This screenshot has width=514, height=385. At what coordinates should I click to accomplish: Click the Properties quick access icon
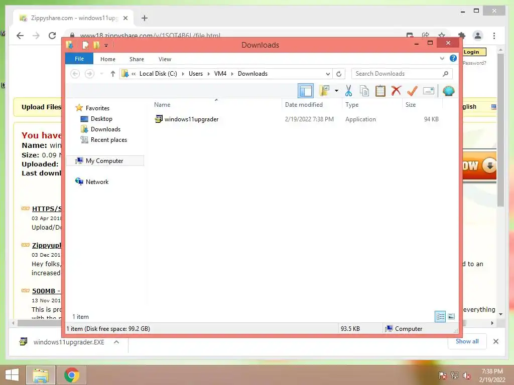[85, 45]
